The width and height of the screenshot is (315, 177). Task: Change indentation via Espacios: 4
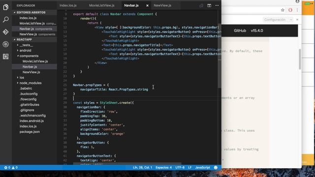click(x=163, y=167)
